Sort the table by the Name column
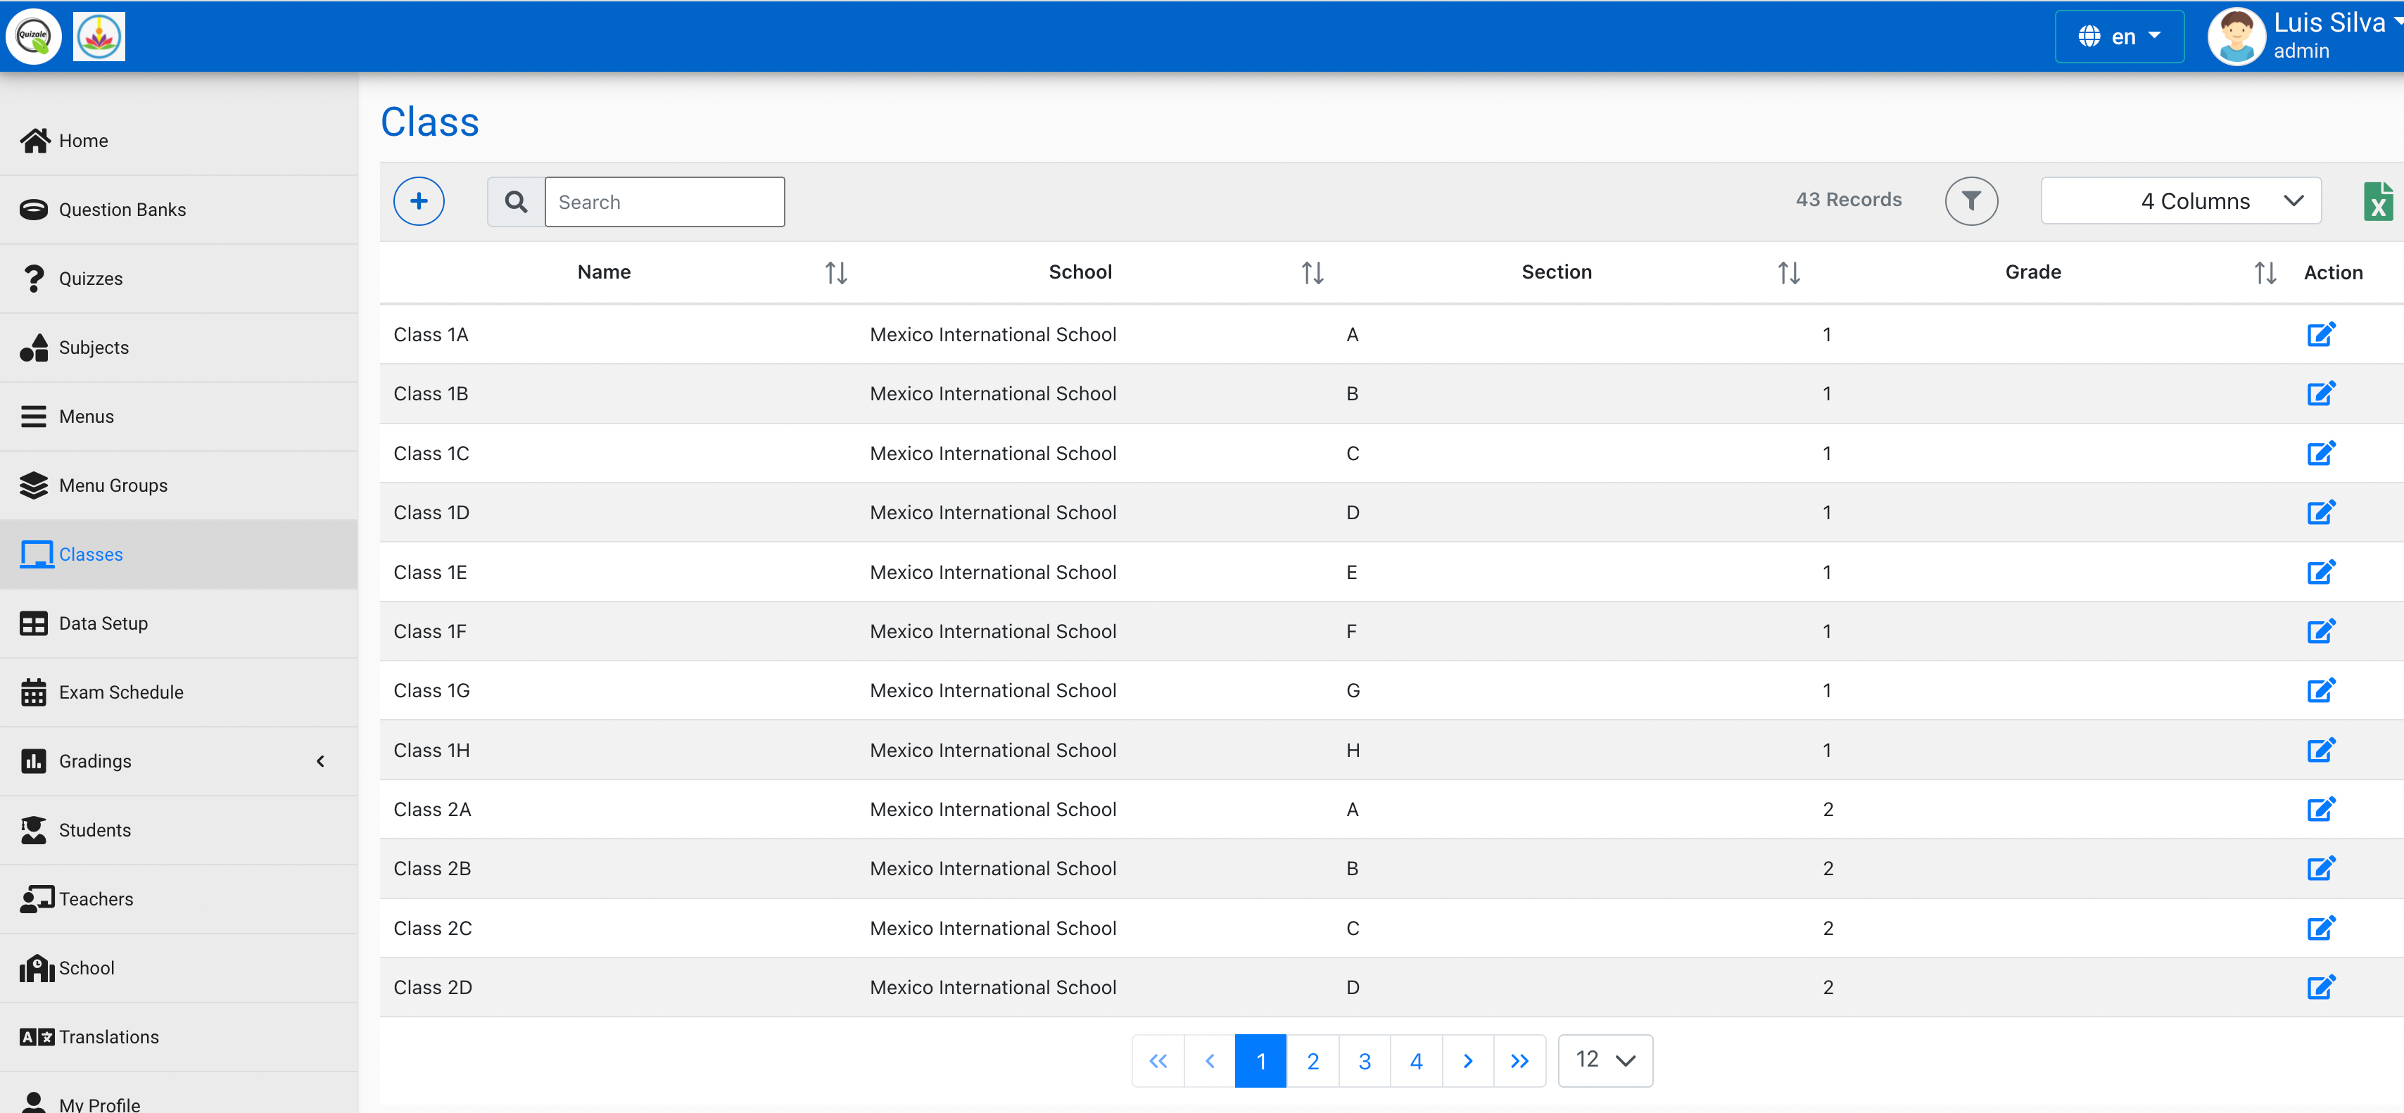Viewport: 2404px width, 1113px height. [x=835, y=272]
